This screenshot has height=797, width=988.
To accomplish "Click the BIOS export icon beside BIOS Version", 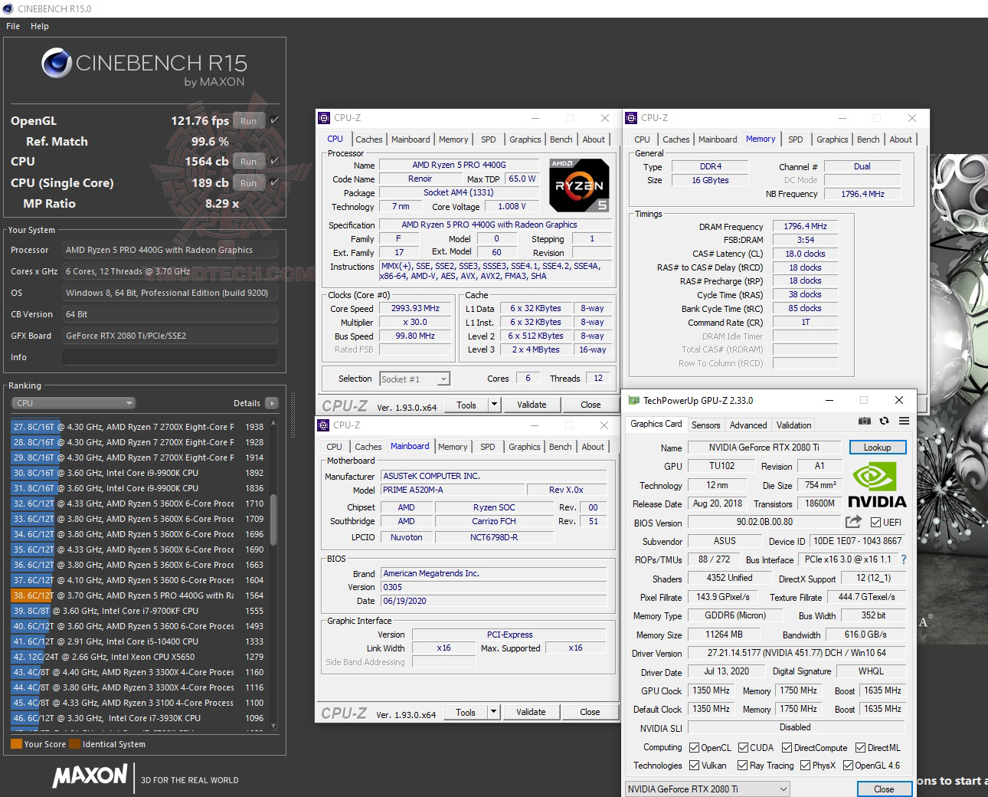I will click(853, 522).
